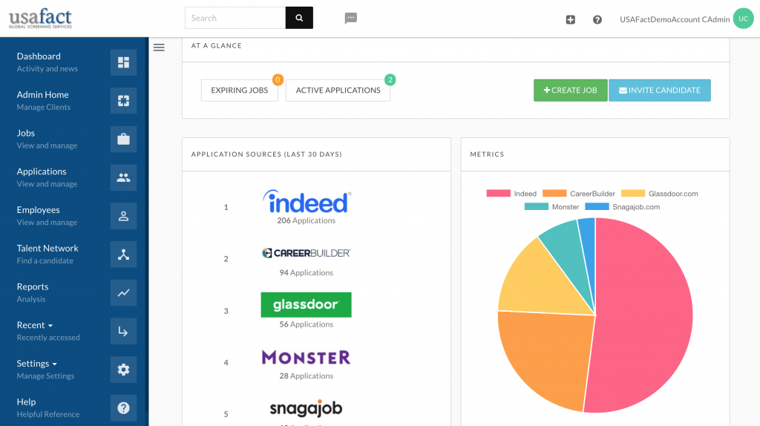
Task: Click the UC user avatar
Action: [743, 19]
